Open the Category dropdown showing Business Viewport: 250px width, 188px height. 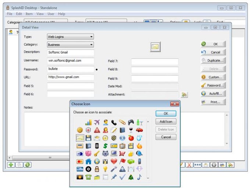pyautogui.click(x=70, y=45)
